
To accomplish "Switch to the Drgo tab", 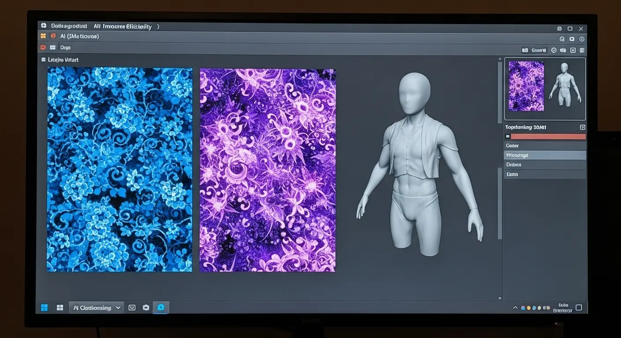I will 65,47.
